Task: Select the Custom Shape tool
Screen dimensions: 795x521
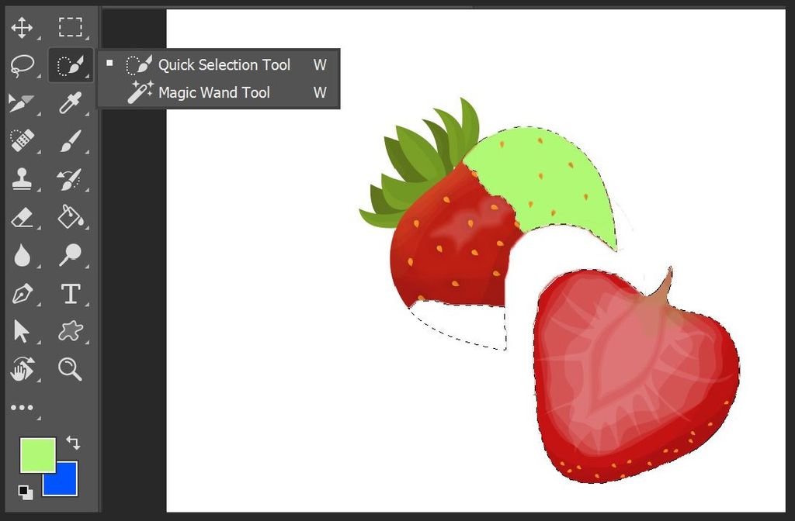Action: pos(70,332)
